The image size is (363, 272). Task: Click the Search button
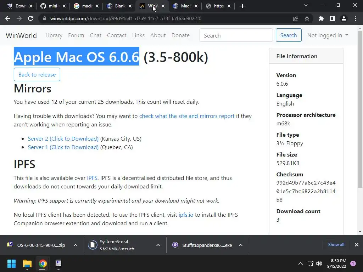(x=289, y=35)
